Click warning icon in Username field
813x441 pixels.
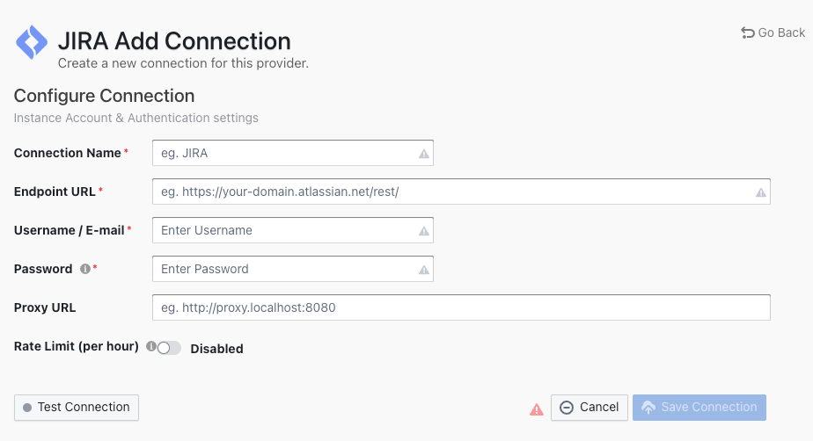[423, 231]
